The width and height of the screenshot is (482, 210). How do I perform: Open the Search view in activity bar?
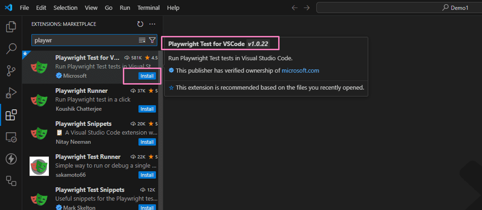click(x=11, y=48)
